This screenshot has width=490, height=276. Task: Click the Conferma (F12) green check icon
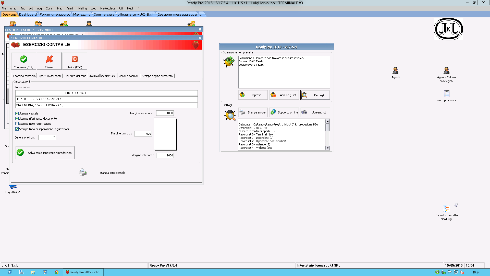(24, 59)
